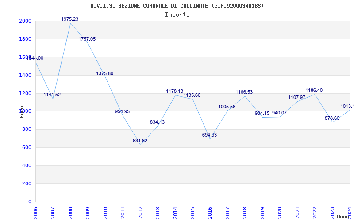The image size is (354, 221).
Task: Click the 2023 x-axis year label
Action: [x=332, y=213]
